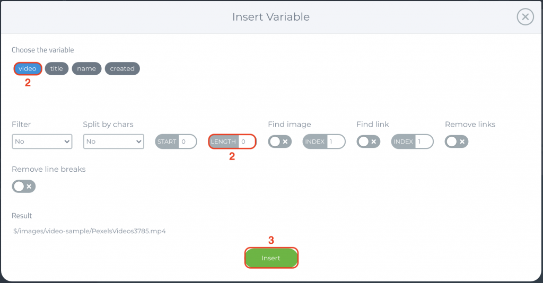Click the Split by chars arrow

[x=138, y=141]
